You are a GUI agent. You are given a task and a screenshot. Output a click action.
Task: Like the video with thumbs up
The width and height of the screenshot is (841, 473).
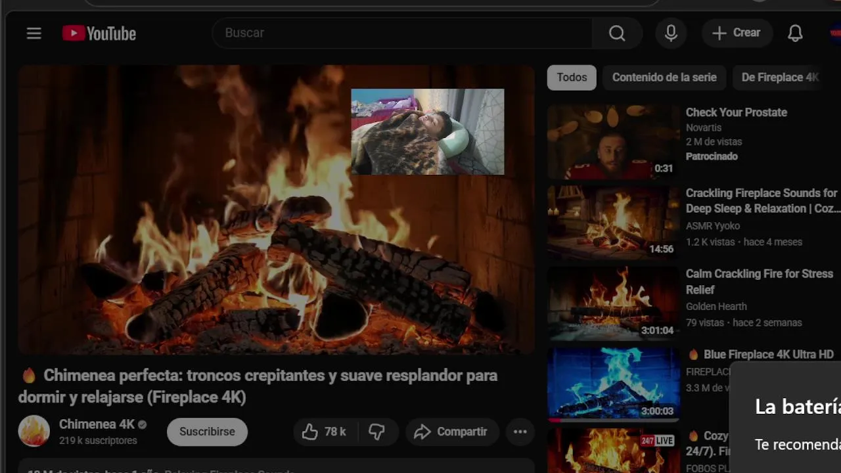(x=325, y=432)
